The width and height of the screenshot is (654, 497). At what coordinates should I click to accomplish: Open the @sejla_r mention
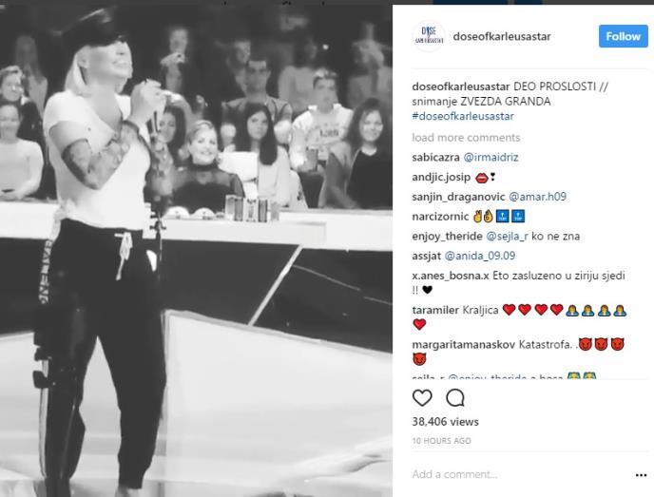[x=508, y=236]
